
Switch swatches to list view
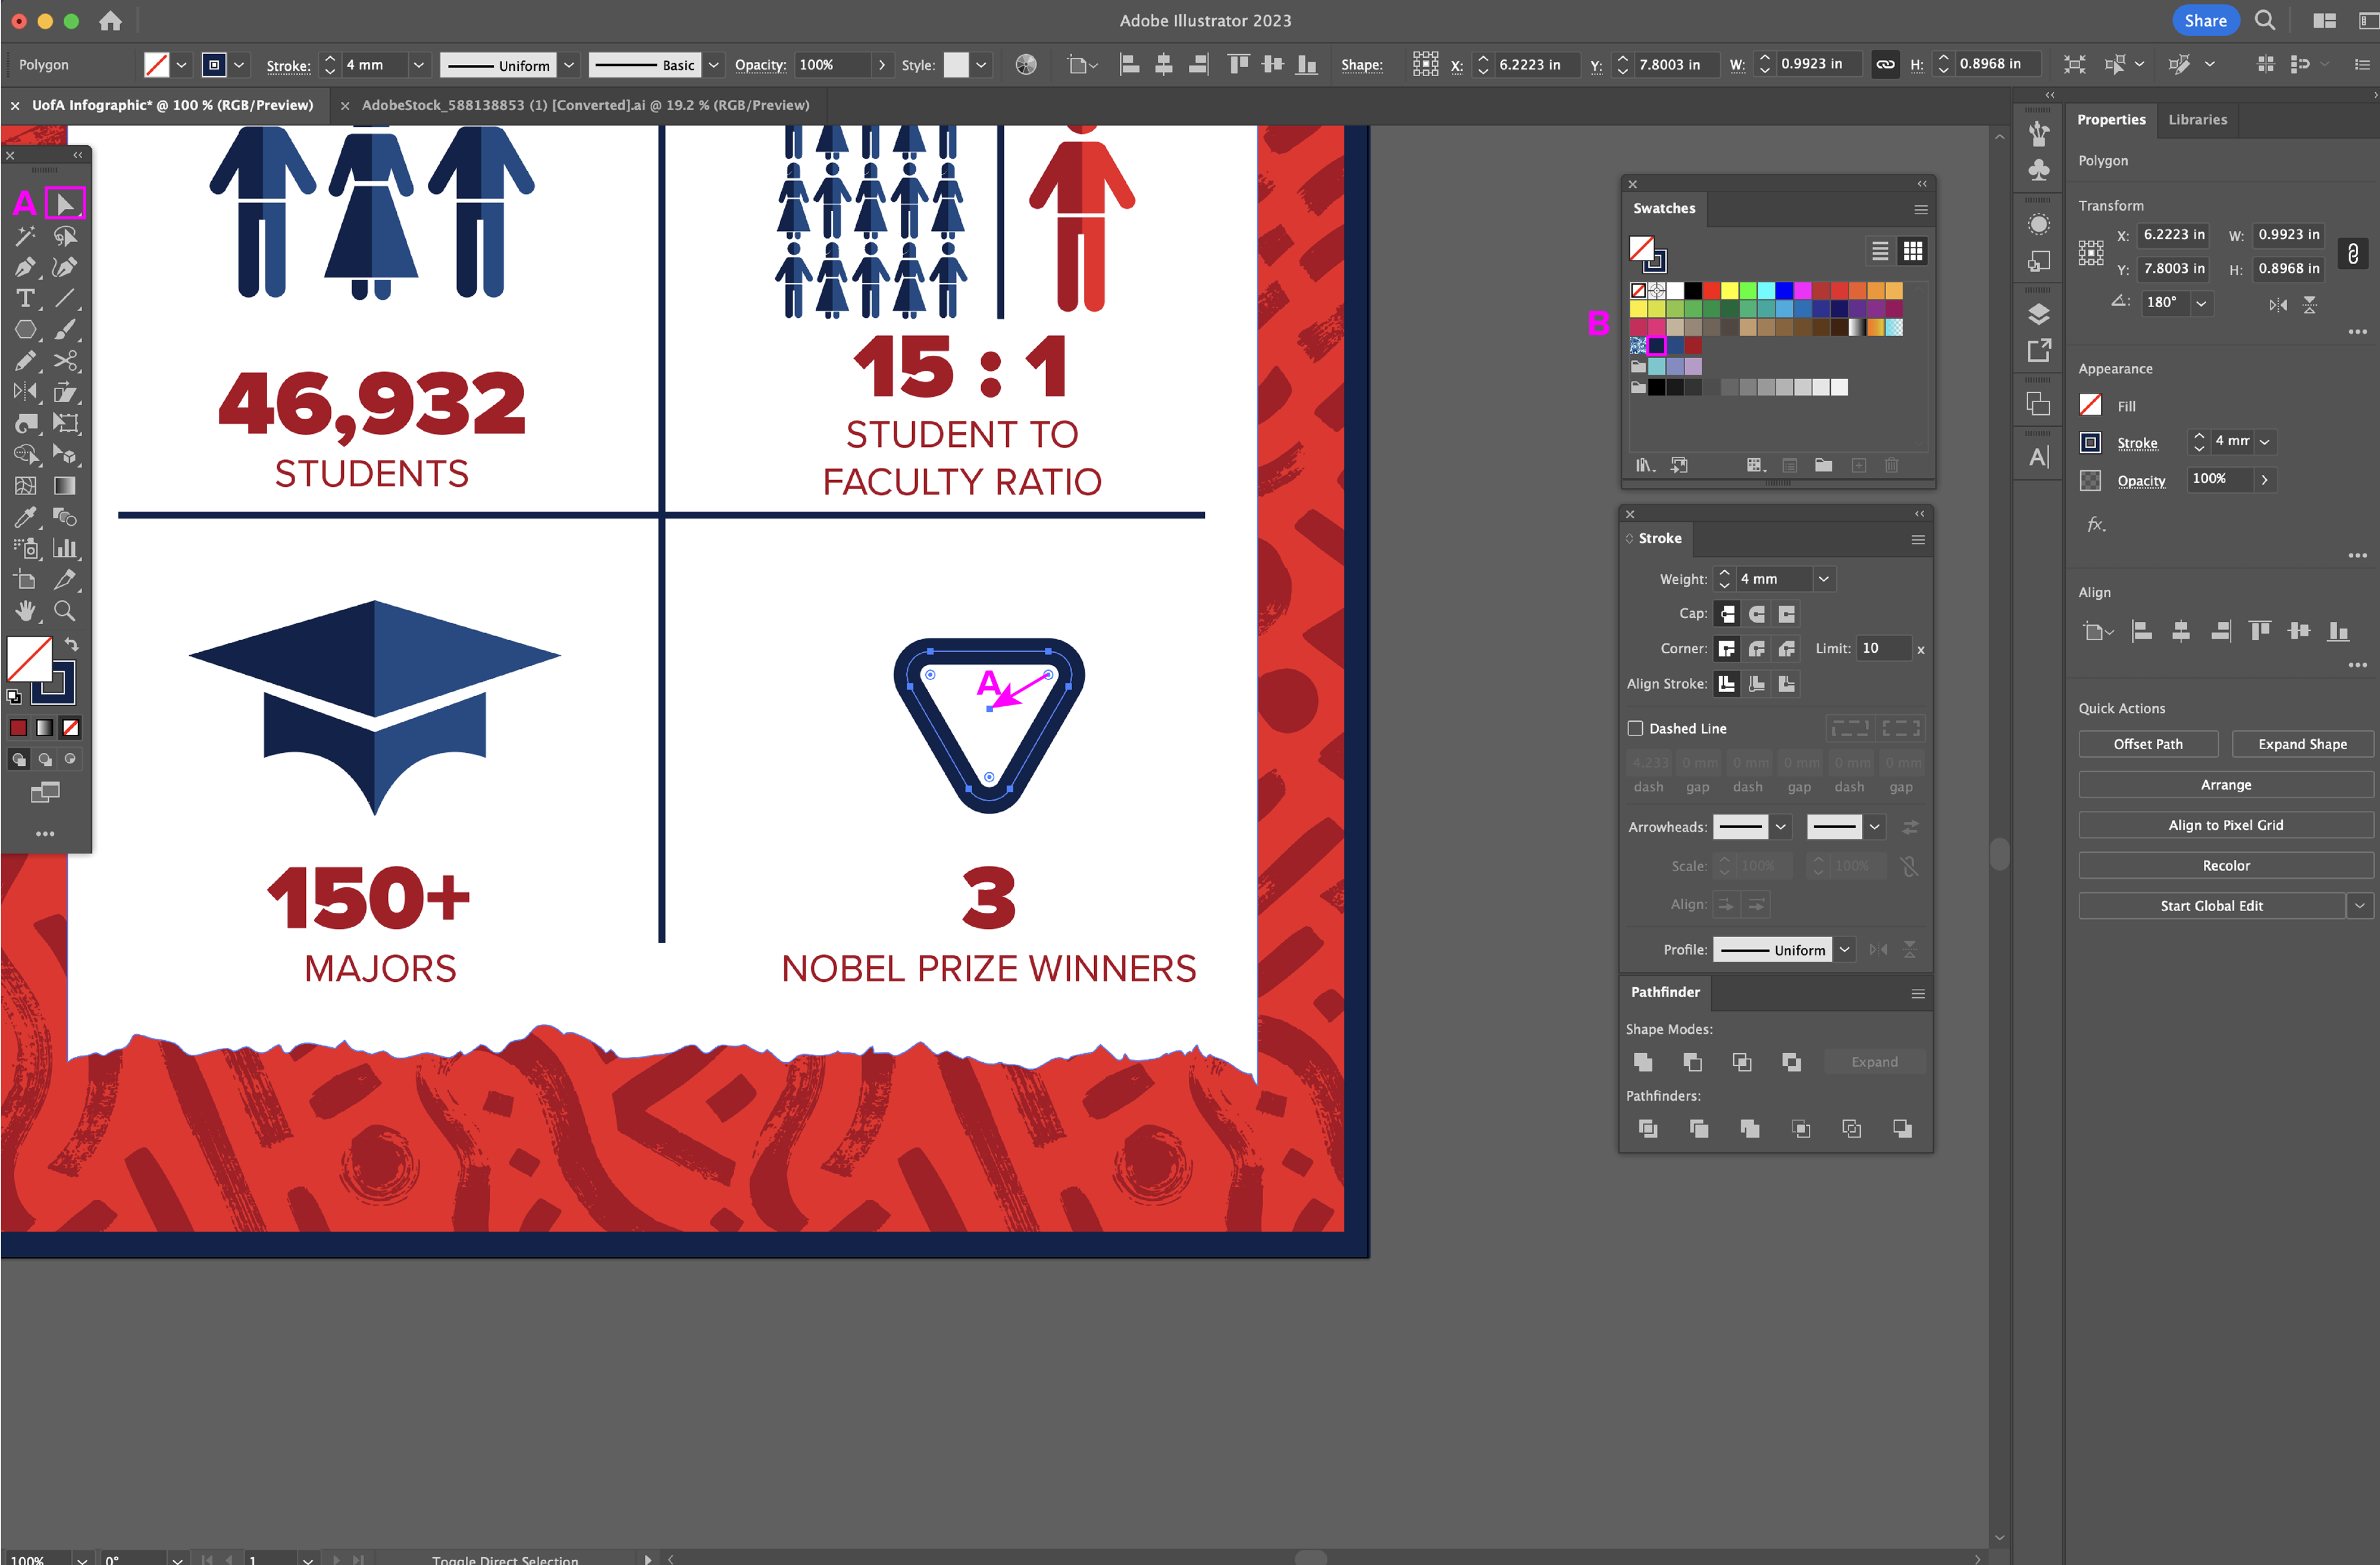(1880, 251)
